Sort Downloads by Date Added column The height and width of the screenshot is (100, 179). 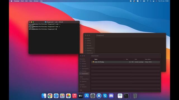(148, 59)
